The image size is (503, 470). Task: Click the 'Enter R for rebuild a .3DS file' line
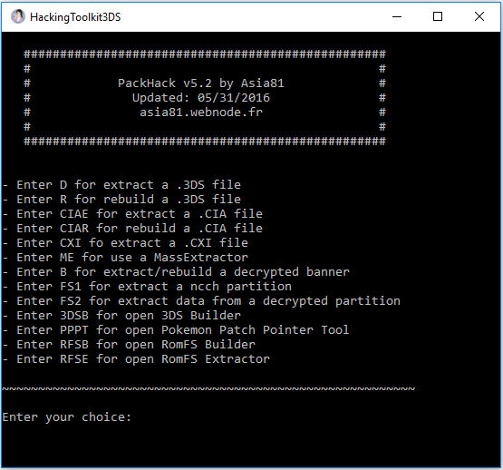[122, 200]
